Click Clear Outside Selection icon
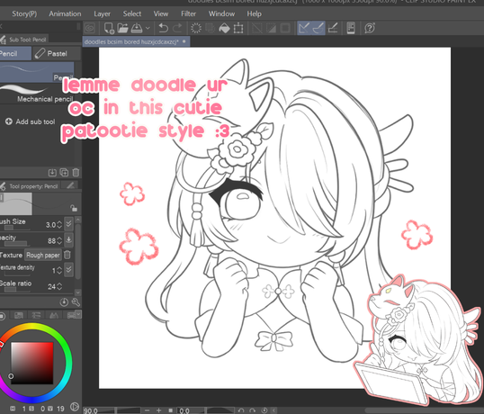This screenshot has height=414, width=484. tap(211, 29)
